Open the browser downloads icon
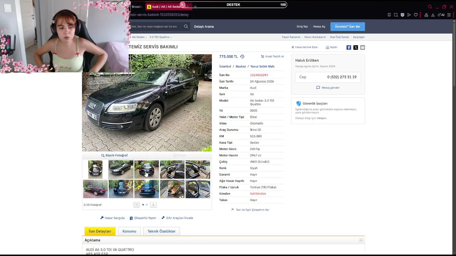 pos(433,15)
